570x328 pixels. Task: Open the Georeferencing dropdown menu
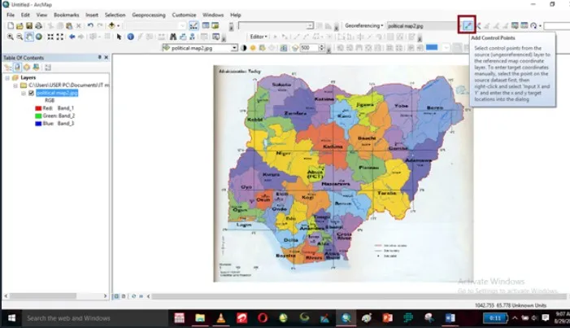[x=364, y=26]
